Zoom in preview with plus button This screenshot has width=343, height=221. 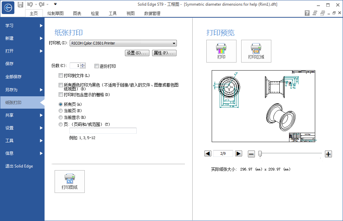point(328,154)
